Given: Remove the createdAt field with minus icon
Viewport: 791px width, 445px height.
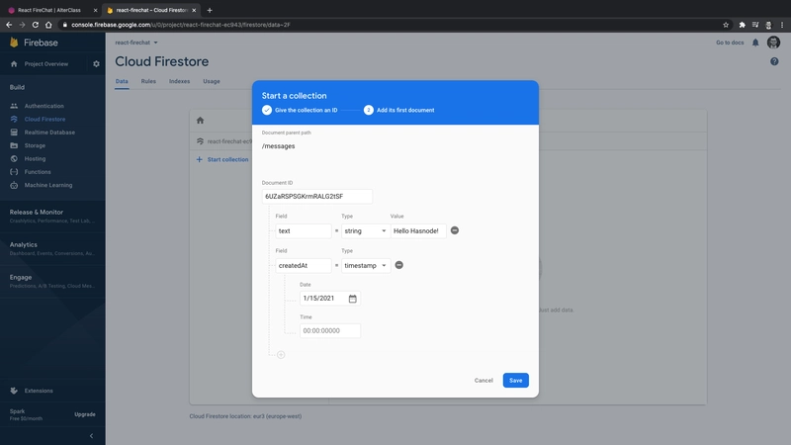Looking at the screenshot, I should [399, 265].
